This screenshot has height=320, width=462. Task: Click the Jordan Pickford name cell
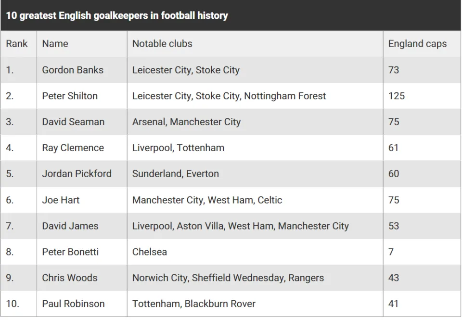(x=82, y=174)
